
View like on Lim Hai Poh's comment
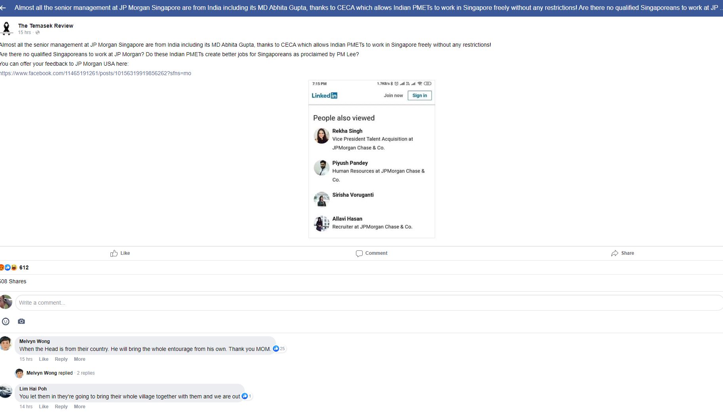(x=247, y=396)
